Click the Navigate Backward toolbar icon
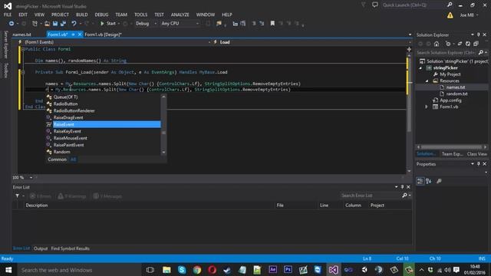This screenshot has height=276, width=491. 12,24
